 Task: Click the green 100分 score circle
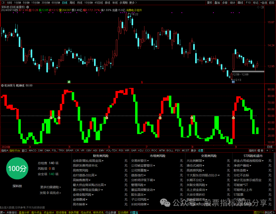coord(17,168)
